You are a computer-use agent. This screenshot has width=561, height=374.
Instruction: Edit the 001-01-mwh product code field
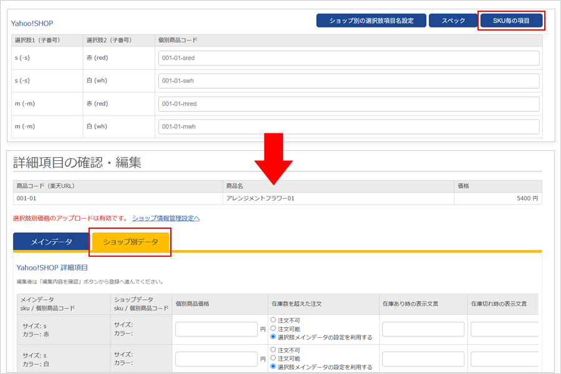[349, 127]
